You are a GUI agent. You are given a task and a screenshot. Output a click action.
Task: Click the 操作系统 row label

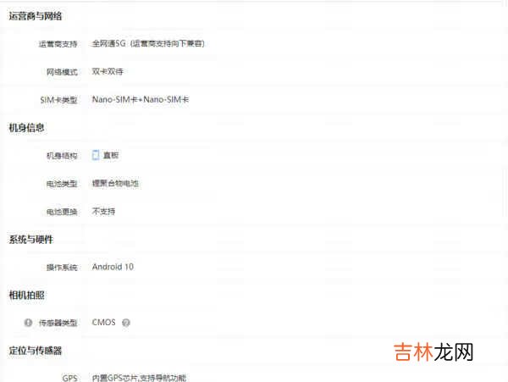(62, 267)
